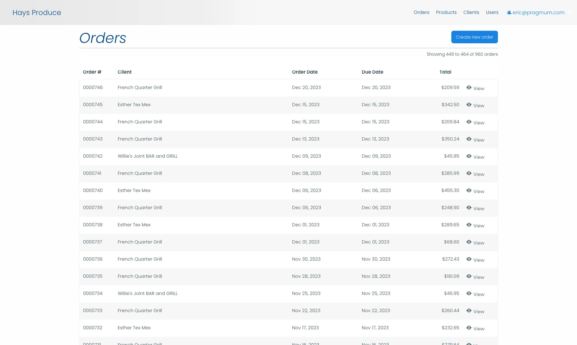Click the eye icon beside Willie's Joint order 0000742
This screenshot has height=345, width=577.
469,156
